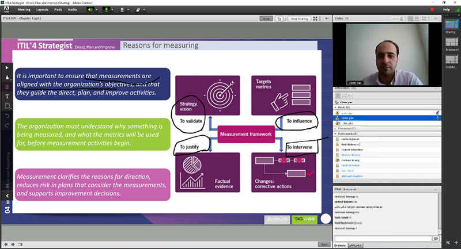Select the rectangle shapes tool
This screenshot has width=461, height=249.
[x=7, y=106]
